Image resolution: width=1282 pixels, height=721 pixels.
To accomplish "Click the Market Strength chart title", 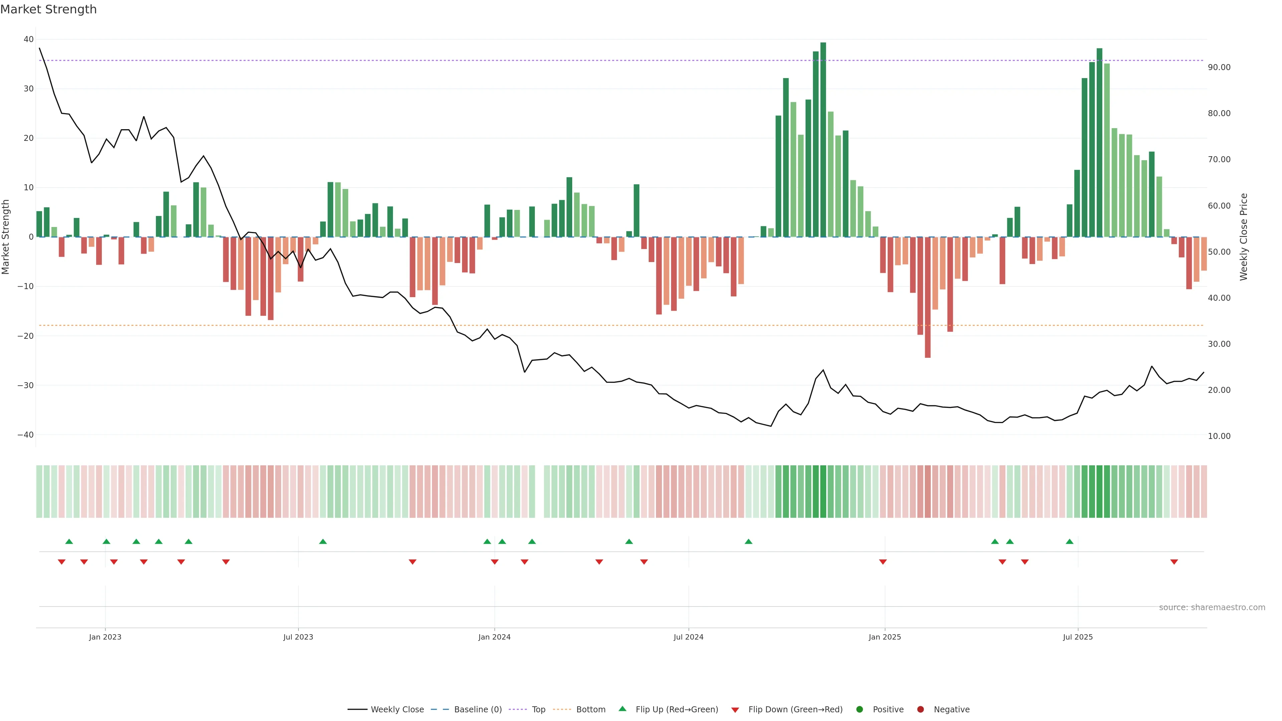I will tap(48, 9).
